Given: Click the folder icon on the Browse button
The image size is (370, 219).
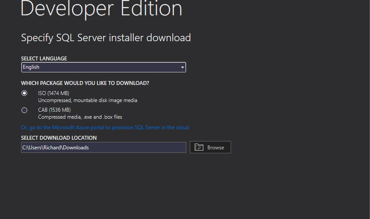Looking at the screenshot, I should (199, 147).
